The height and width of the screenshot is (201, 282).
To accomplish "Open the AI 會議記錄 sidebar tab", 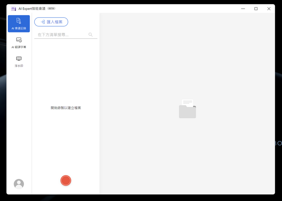I will (19, 24).
